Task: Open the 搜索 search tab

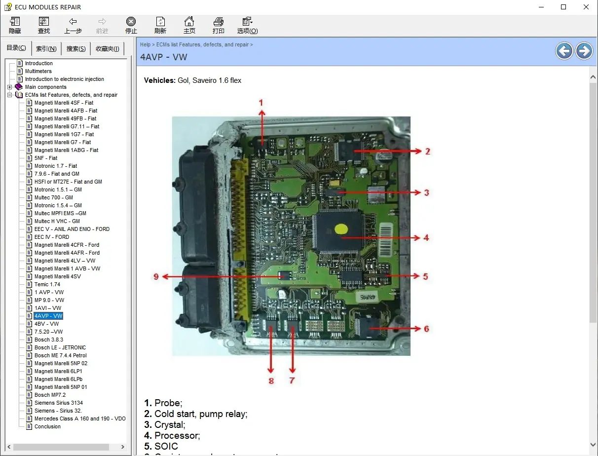Action: pos(75,48)
